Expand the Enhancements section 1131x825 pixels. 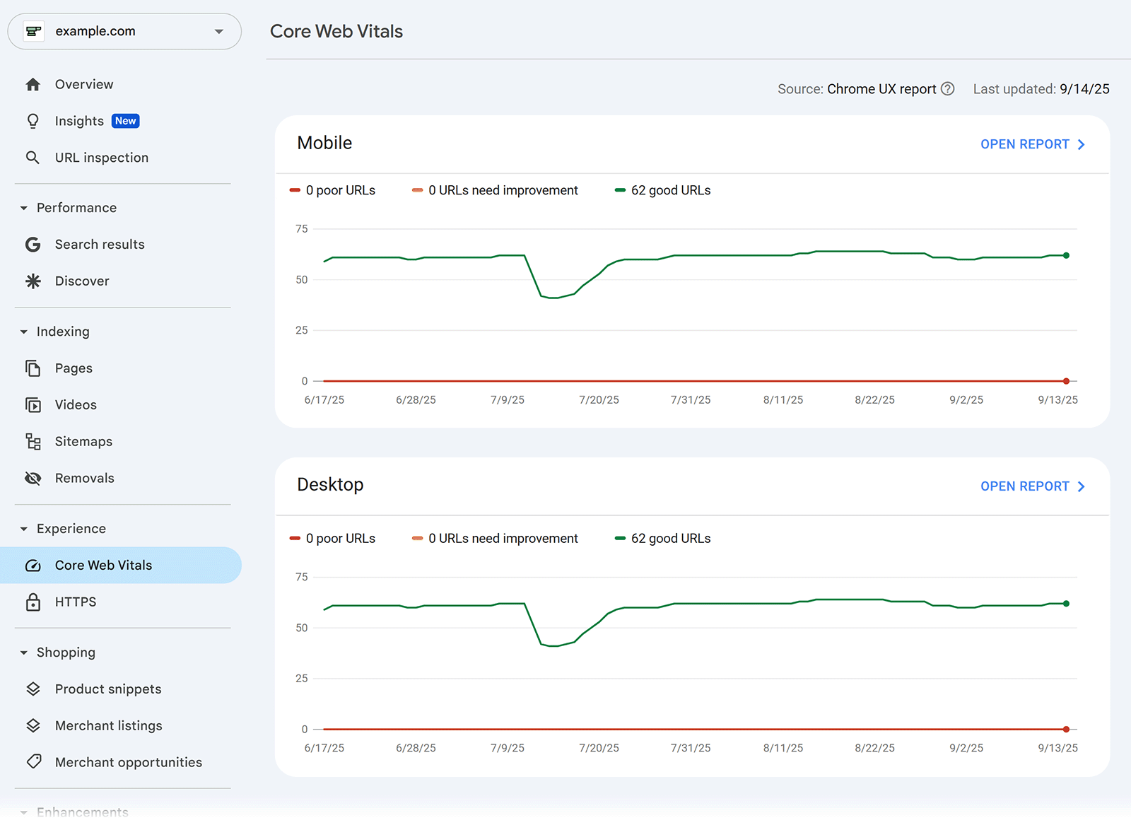point(23,812)
